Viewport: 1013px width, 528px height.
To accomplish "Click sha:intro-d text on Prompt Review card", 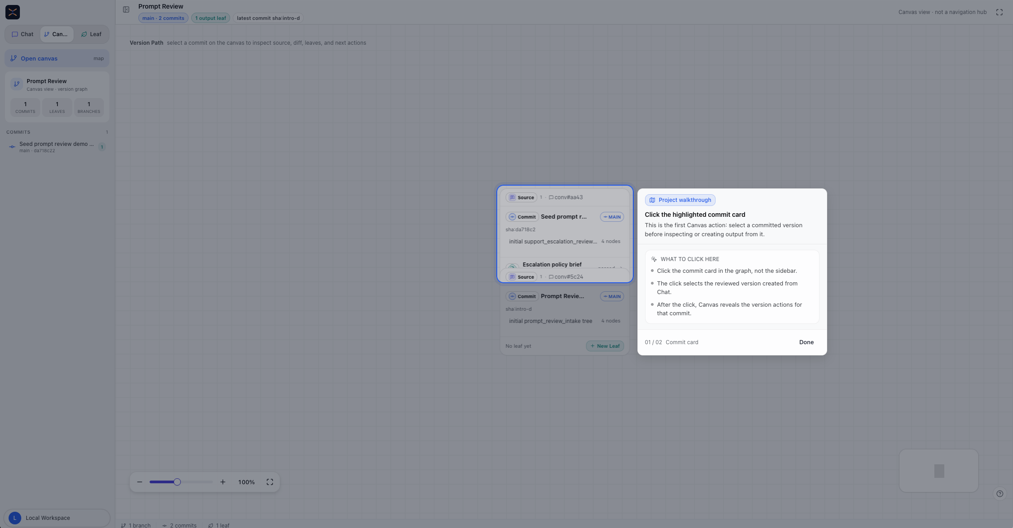I will pos(518,309).
